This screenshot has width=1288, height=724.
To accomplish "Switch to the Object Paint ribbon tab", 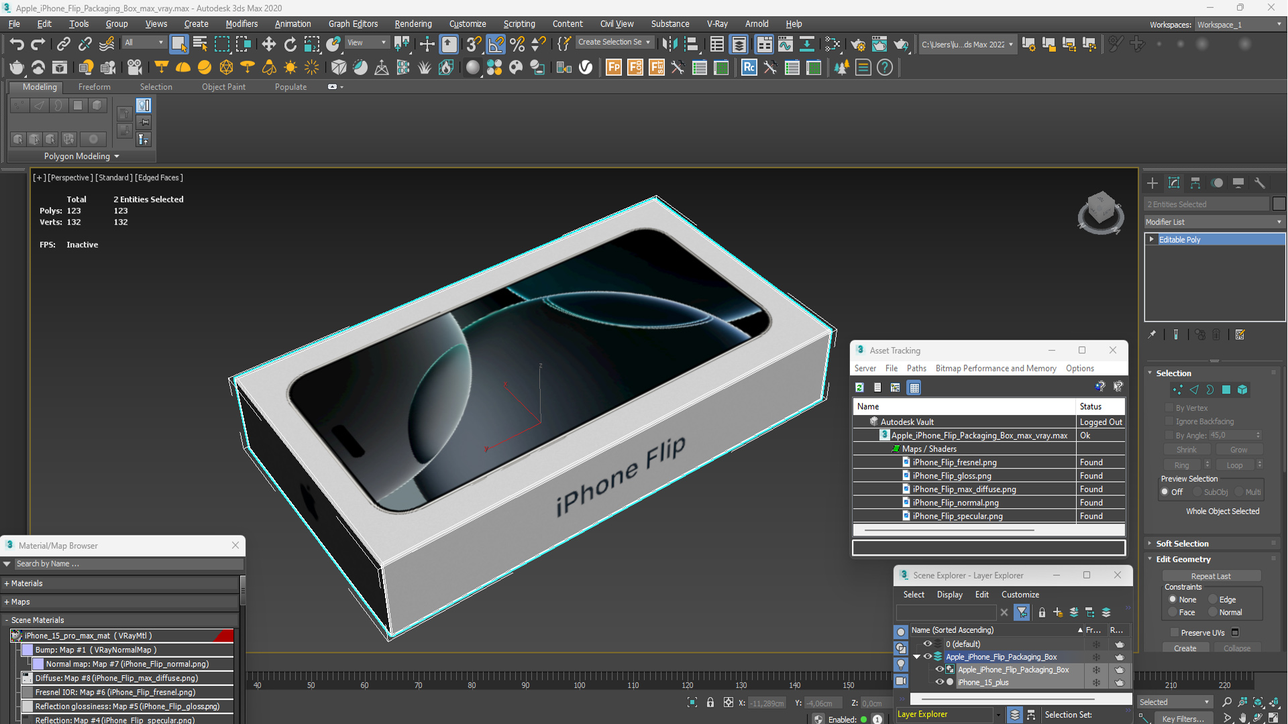I will click(x=223, y=87).
